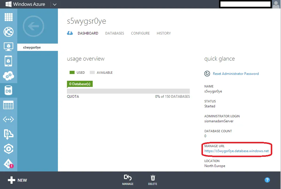Open the Storage table icon

click(8, 105)
